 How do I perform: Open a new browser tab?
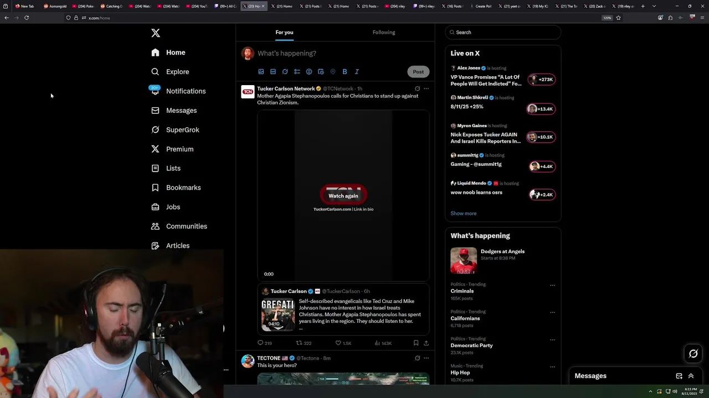click(x=643, y=6)
